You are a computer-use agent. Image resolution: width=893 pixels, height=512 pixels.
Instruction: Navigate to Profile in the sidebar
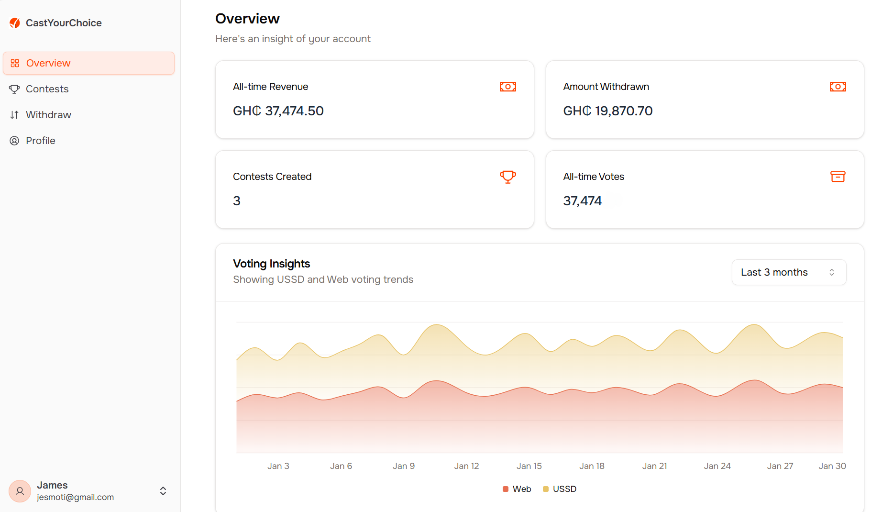click(41, 141)
